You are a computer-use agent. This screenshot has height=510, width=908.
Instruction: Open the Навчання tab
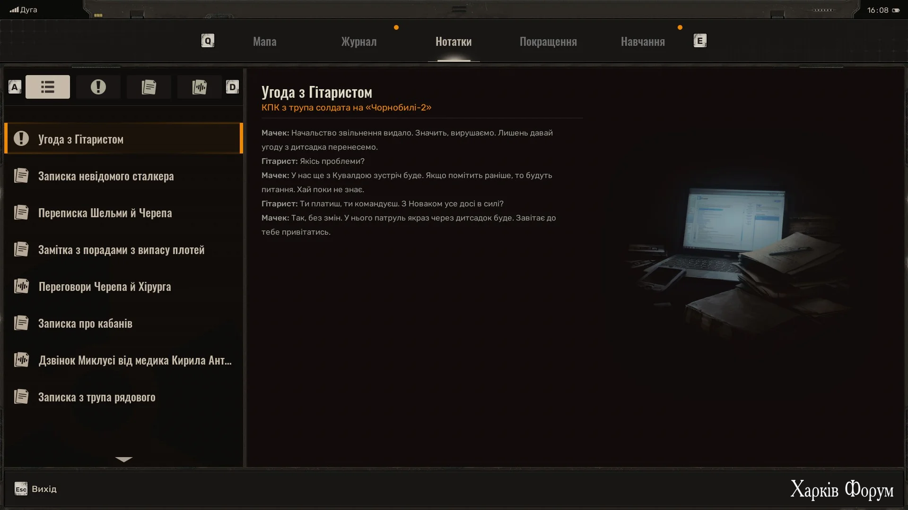(642, 42)
